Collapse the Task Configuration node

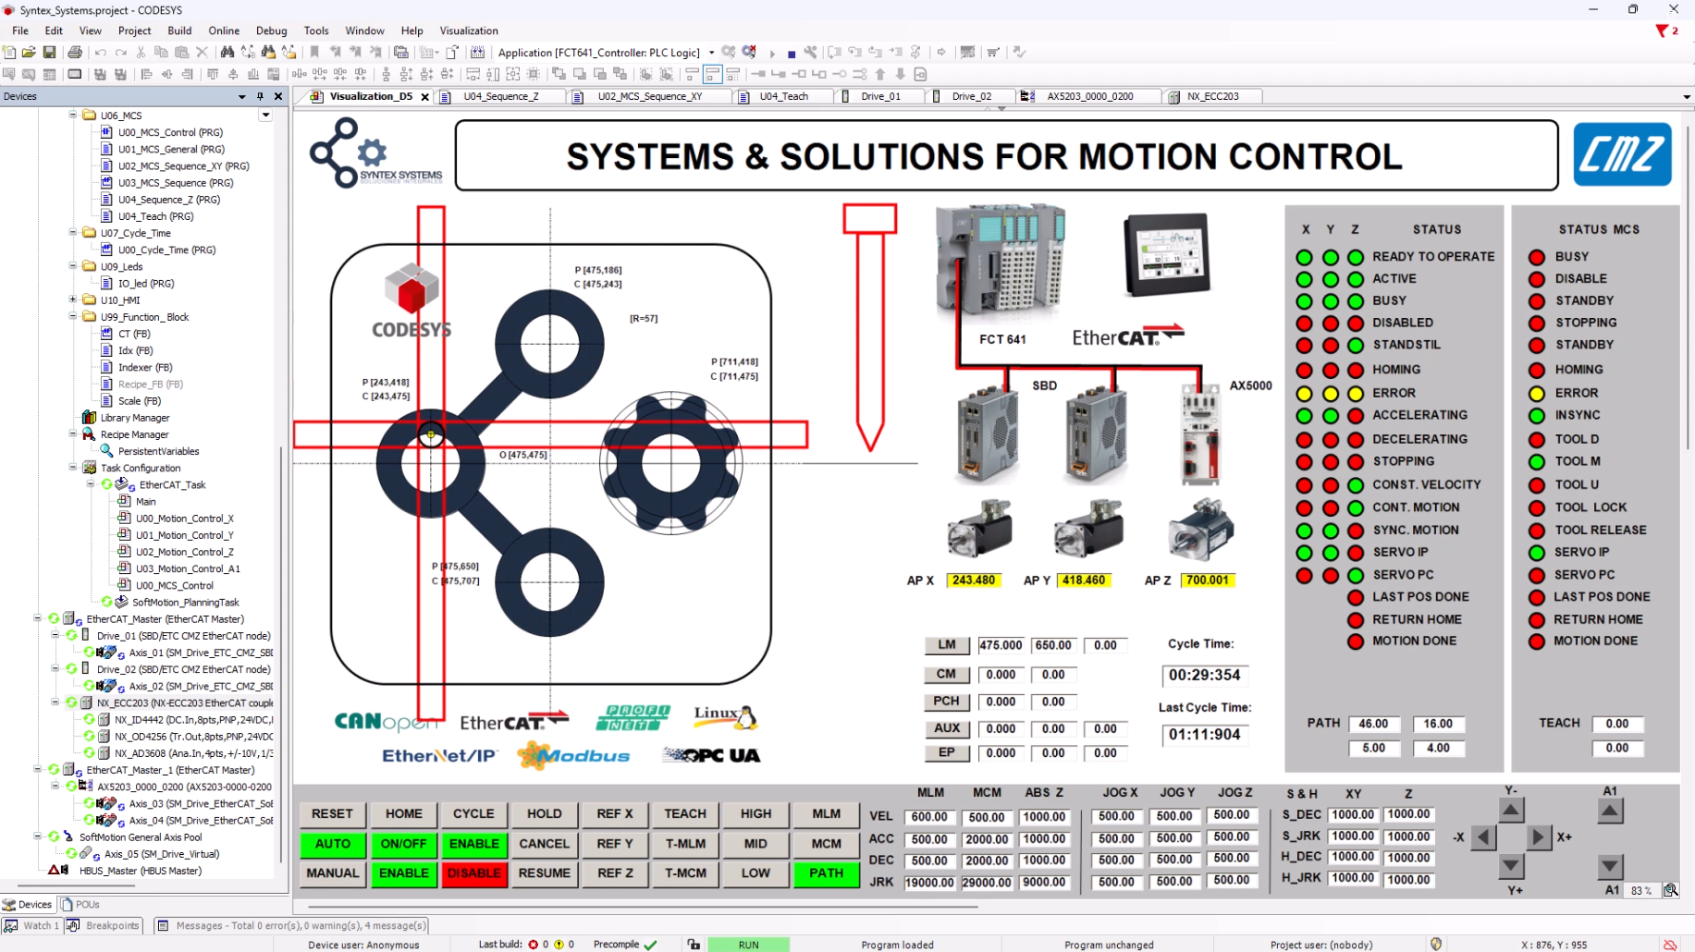click(x=73, y=468)
